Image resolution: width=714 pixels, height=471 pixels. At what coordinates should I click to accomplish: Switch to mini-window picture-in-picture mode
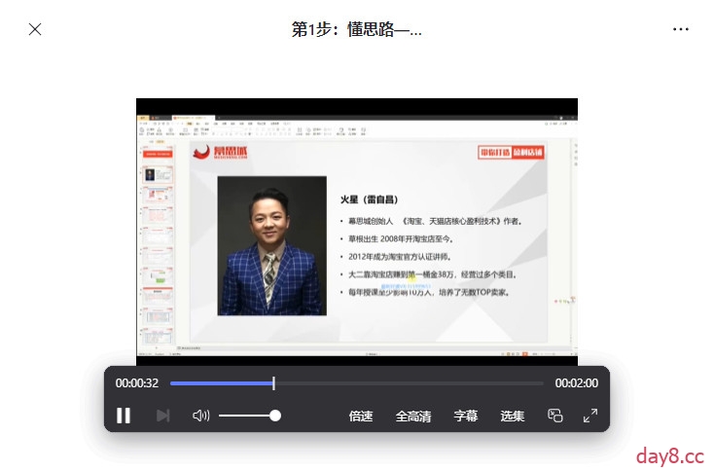[x=555, y=416]
